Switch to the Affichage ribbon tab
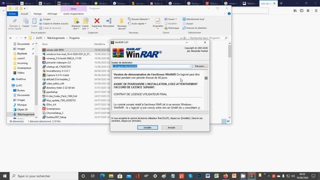This screenshot has height=180, width=320. [52, 14]
